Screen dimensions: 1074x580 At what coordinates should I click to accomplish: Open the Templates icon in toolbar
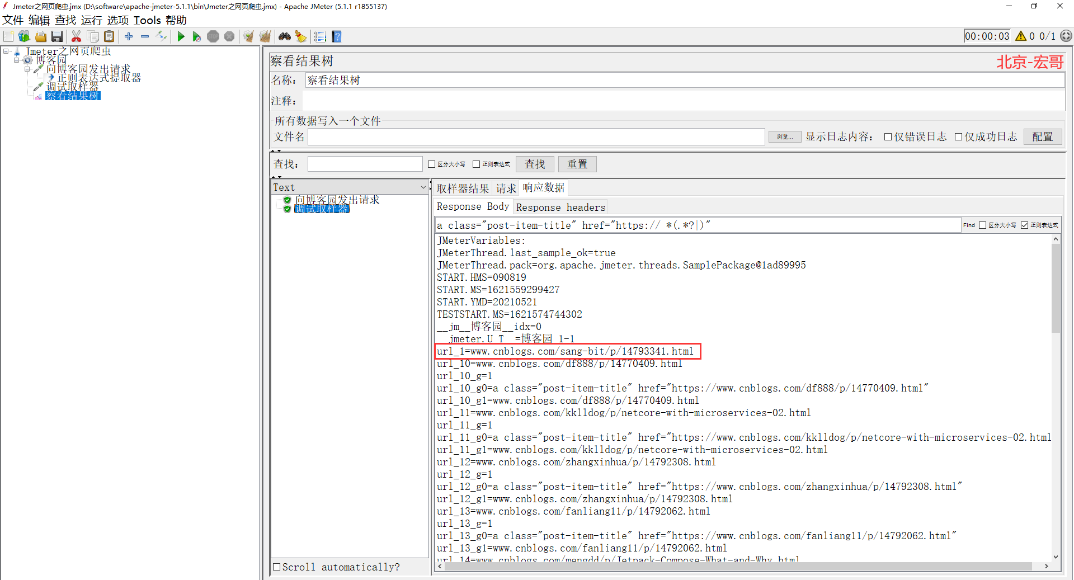[24, 36]
